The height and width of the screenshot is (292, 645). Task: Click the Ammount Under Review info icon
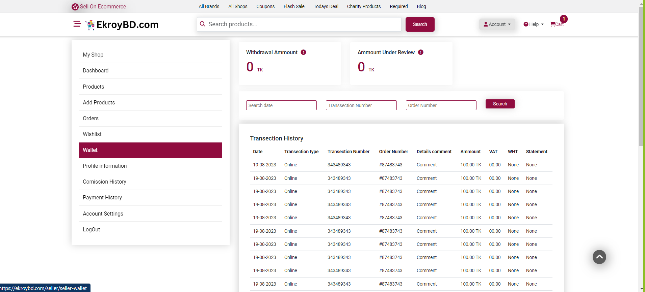(420, 52)
